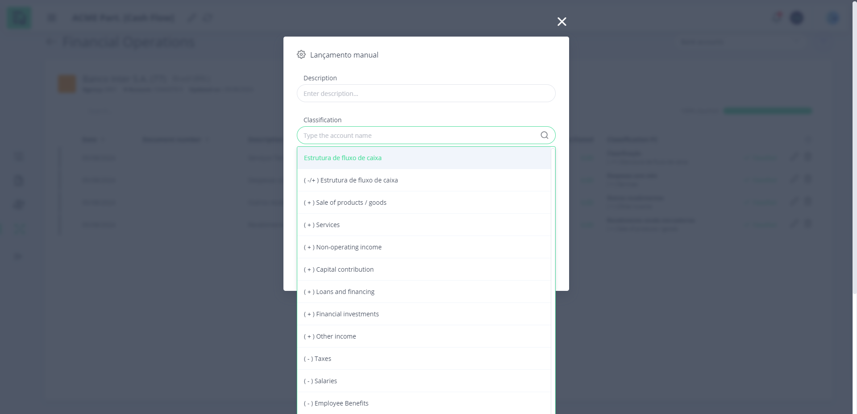The image size is (857, 414).
Task: Focus the Description input field
Action: (x=426, y=93)
